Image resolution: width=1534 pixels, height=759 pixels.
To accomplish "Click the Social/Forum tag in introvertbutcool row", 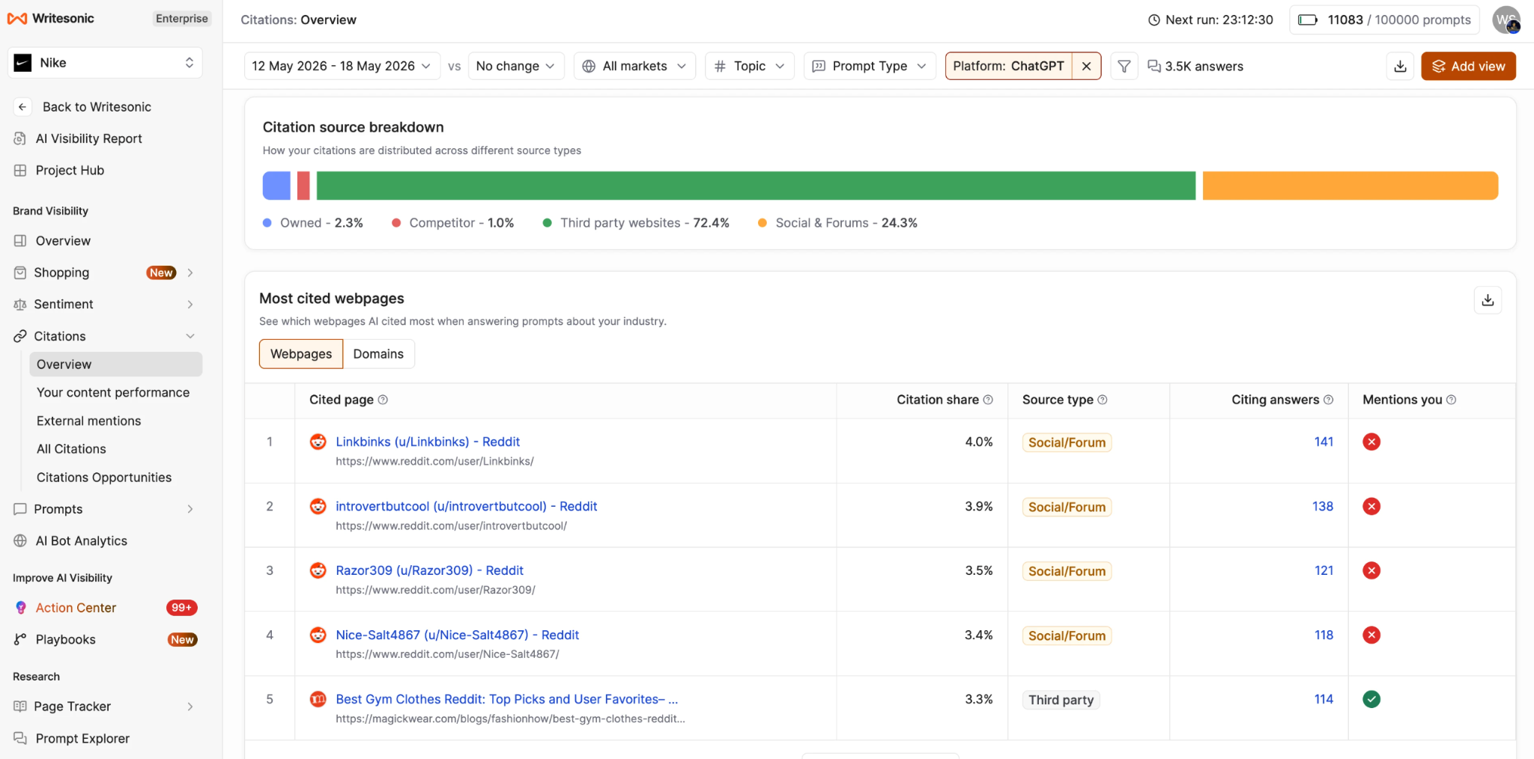I will point(1067,507).
